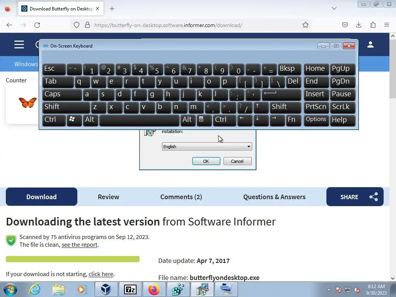Image resolution: width=396 pixels, height=297 pixels.
Task: Click the browser address bar
Action: coord(191,25)
